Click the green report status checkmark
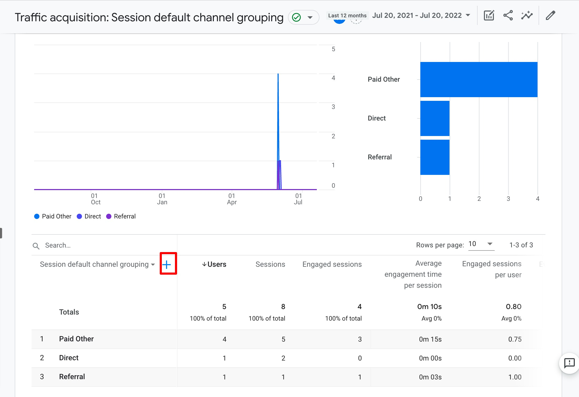 [x=297, y=17]
